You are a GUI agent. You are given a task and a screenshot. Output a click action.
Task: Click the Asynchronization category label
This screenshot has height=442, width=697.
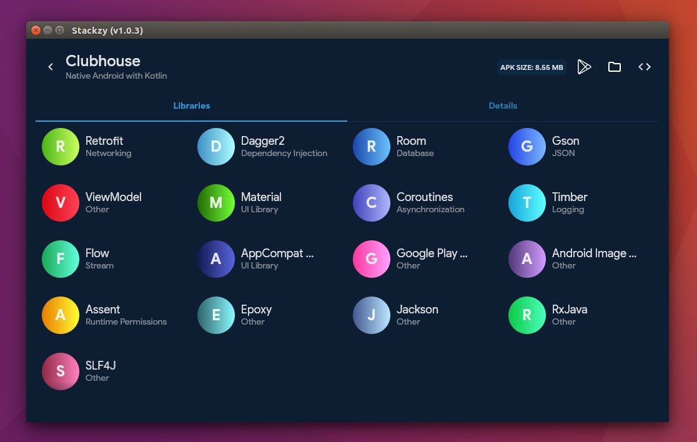[x=430, y=209]
